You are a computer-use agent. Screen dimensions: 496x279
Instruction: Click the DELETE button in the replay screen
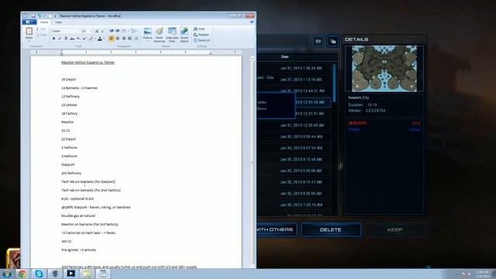(331, 229)
